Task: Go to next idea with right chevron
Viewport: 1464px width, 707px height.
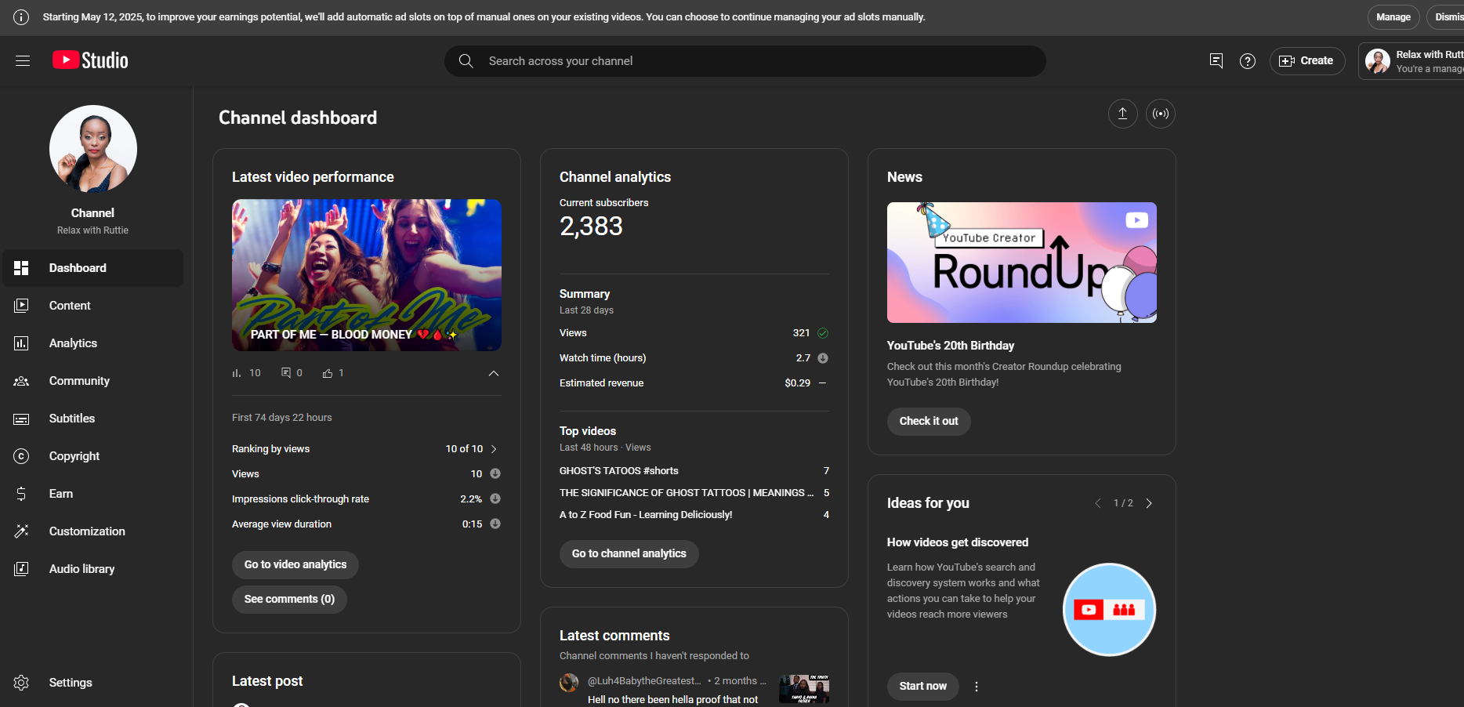Action: coord(1149,503)
